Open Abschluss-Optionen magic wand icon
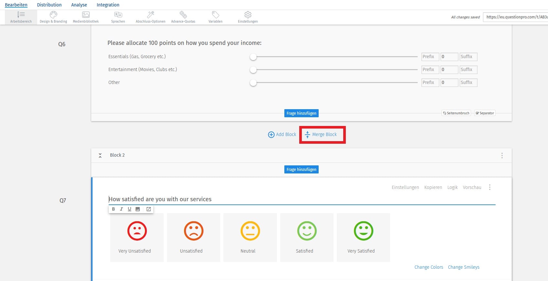The width and height of the screenshot is (548, 281). tap(151, 15)
